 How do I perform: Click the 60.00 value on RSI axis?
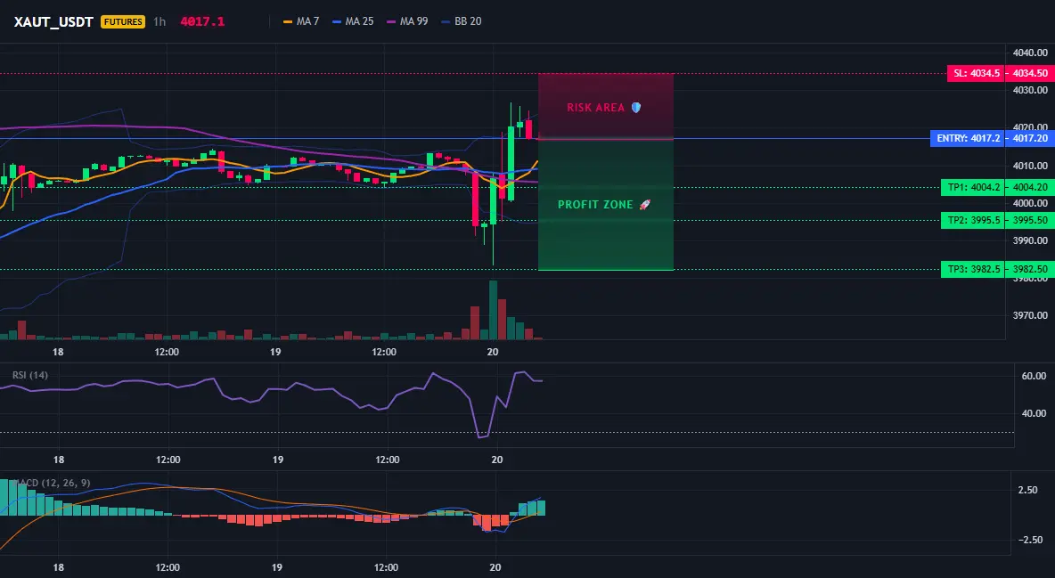1034,376
